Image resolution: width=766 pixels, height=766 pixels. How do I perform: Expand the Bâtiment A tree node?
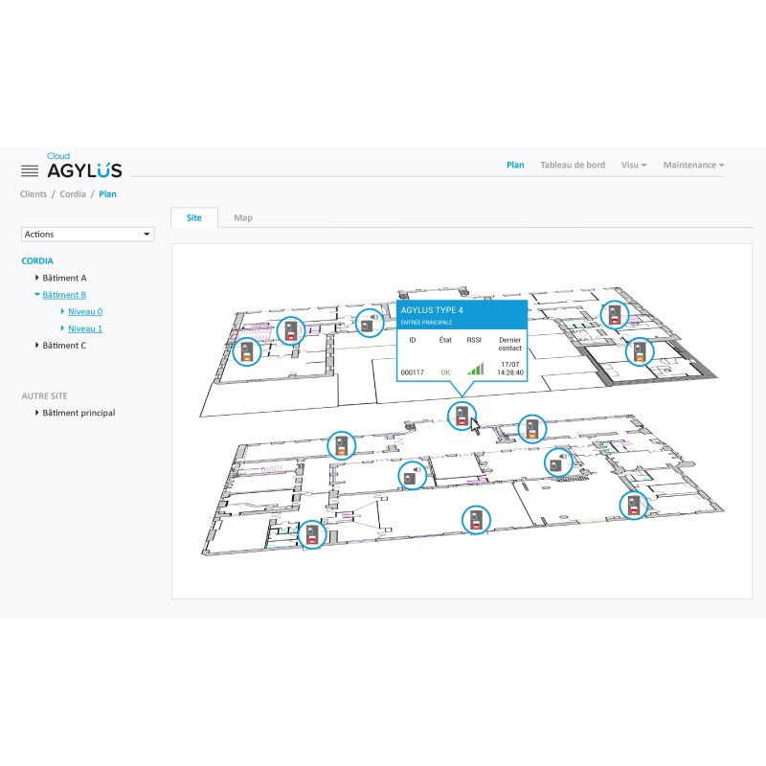pos(38,278)
